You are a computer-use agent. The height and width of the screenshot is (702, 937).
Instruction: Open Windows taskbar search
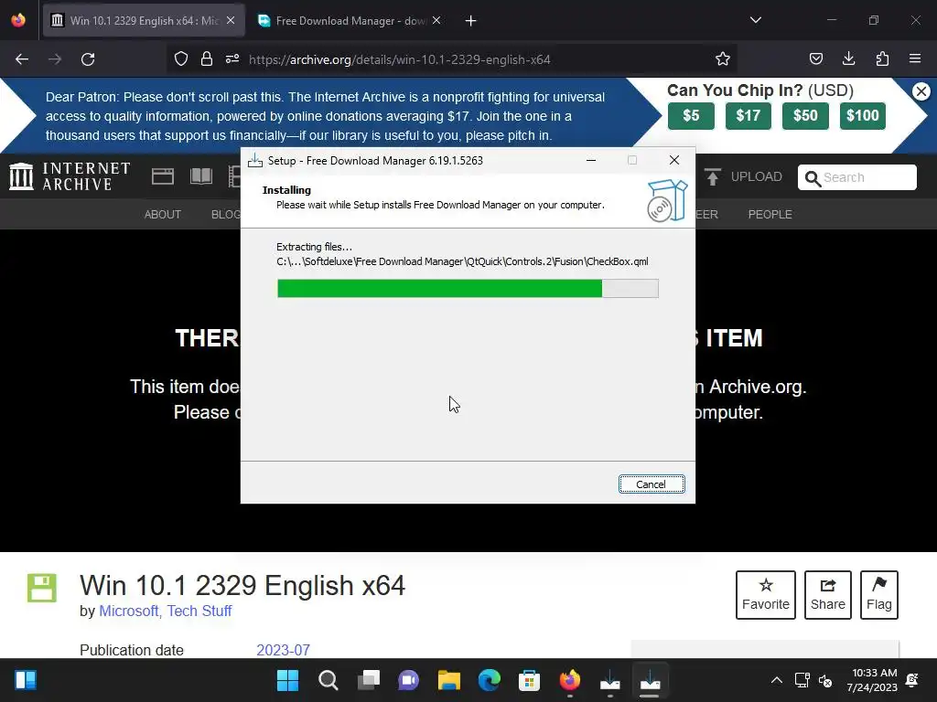[x=328, y=680]
